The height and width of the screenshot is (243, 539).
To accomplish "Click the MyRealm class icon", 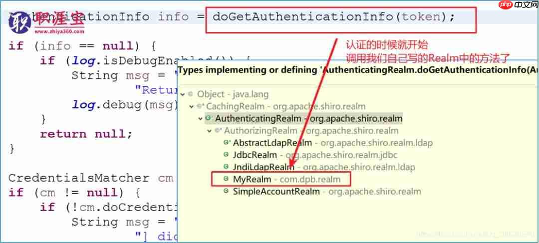I will pos(226,179).
